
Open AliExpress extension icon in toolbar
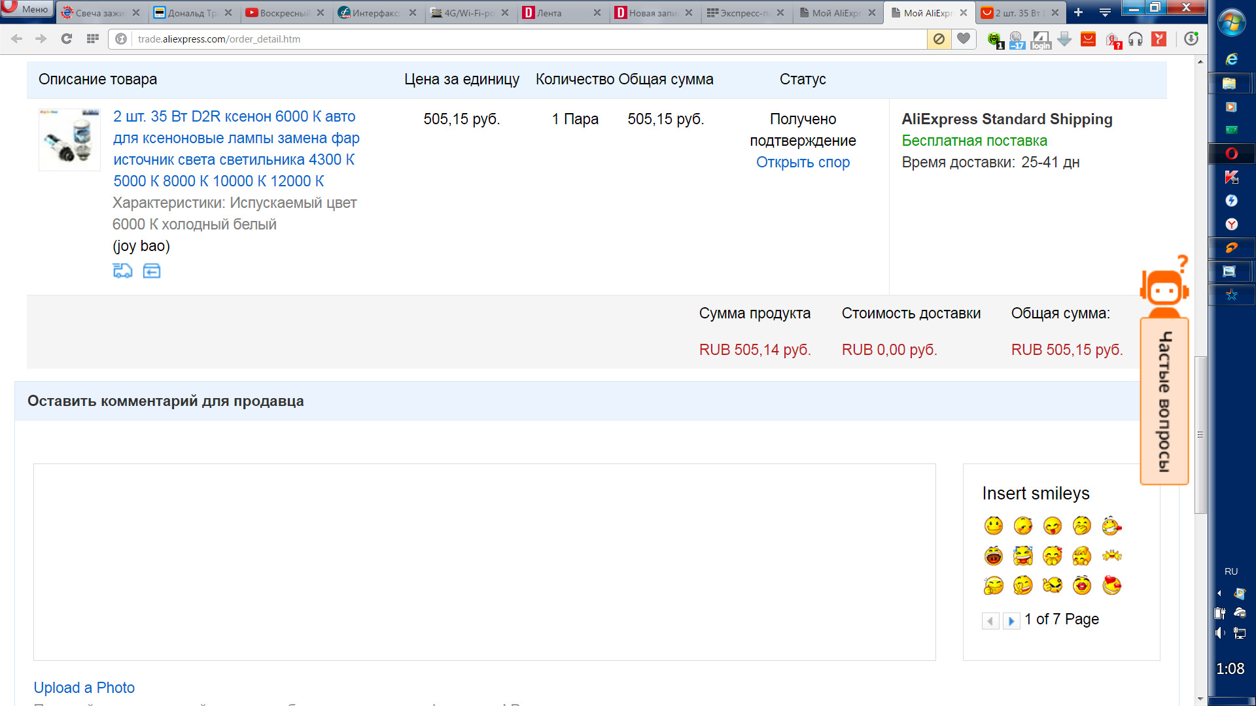pyautogui.click(x=1088, y=39)
